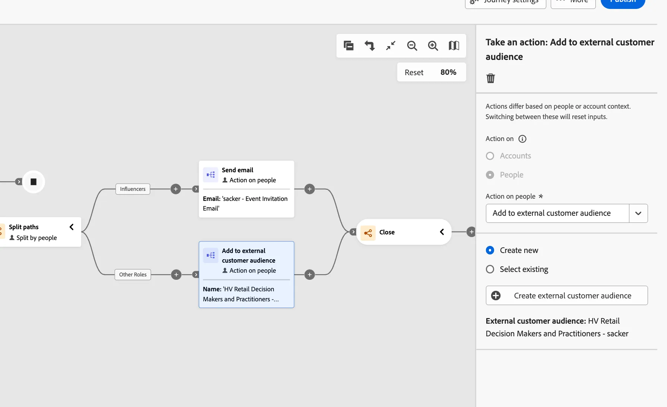Toggle the minimap icon in toolbar

453,46
